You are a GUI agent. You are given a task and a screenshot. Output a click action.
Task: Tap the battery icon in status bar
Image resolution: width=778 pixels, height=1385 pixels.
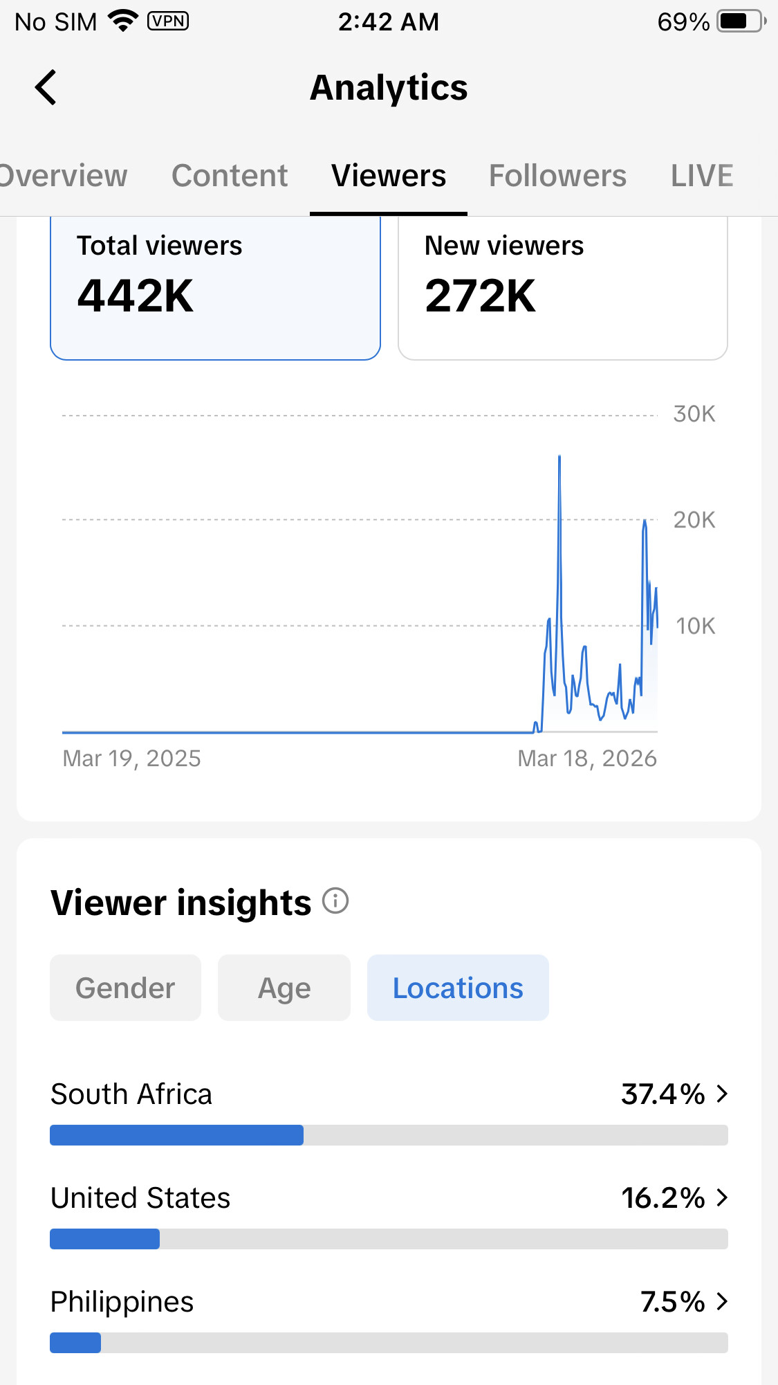tap(741, 21)
